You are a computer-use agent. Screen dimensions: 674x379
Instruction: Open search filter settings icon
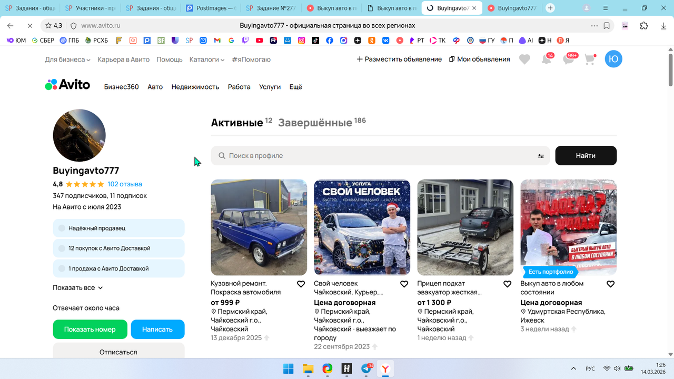[541, 156]
